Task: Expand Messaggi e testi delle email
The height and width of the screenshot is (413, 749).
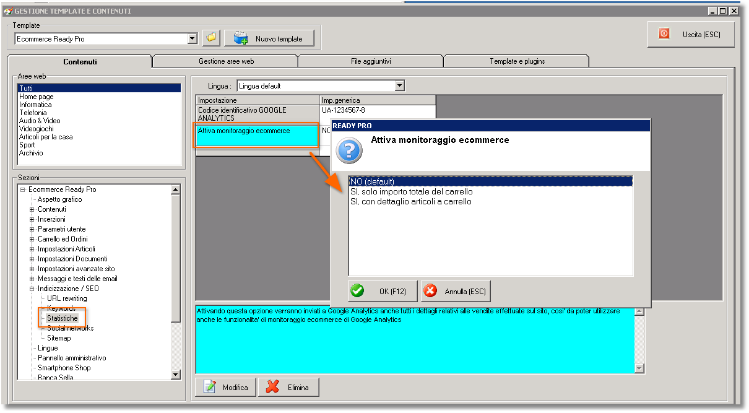Action: 32,279
